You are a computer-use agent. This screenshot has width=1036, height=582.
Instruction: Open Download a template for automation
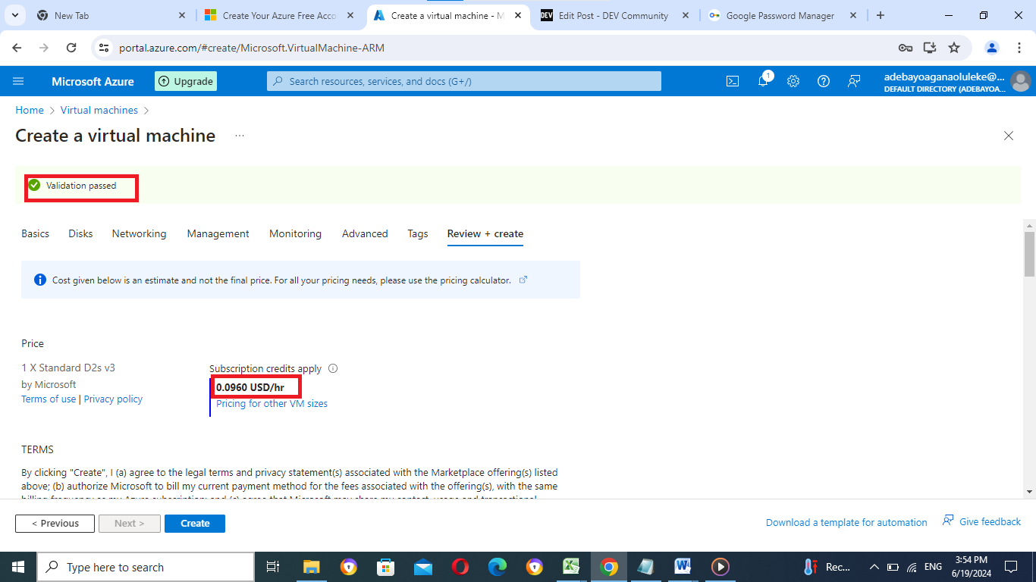(846, 522)
